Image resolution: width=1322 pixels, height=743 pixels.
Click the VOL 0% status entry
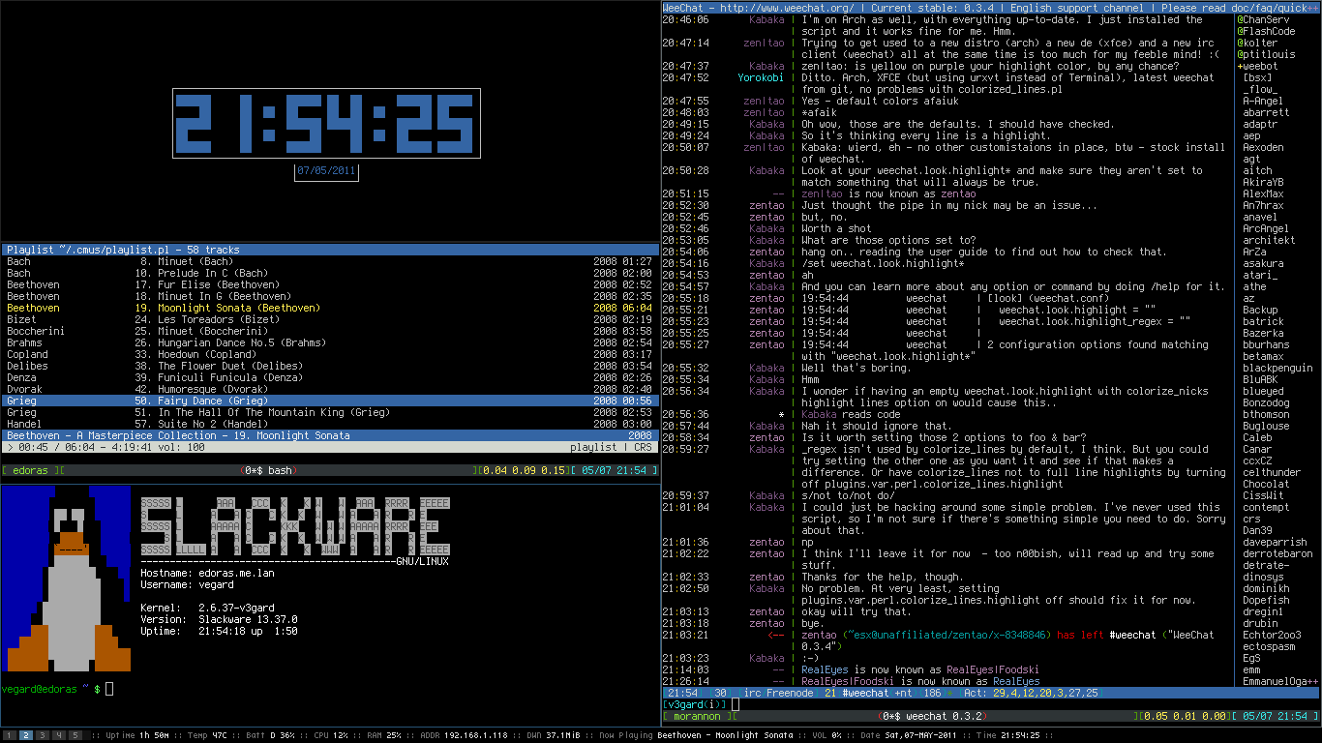pos(826,735)
